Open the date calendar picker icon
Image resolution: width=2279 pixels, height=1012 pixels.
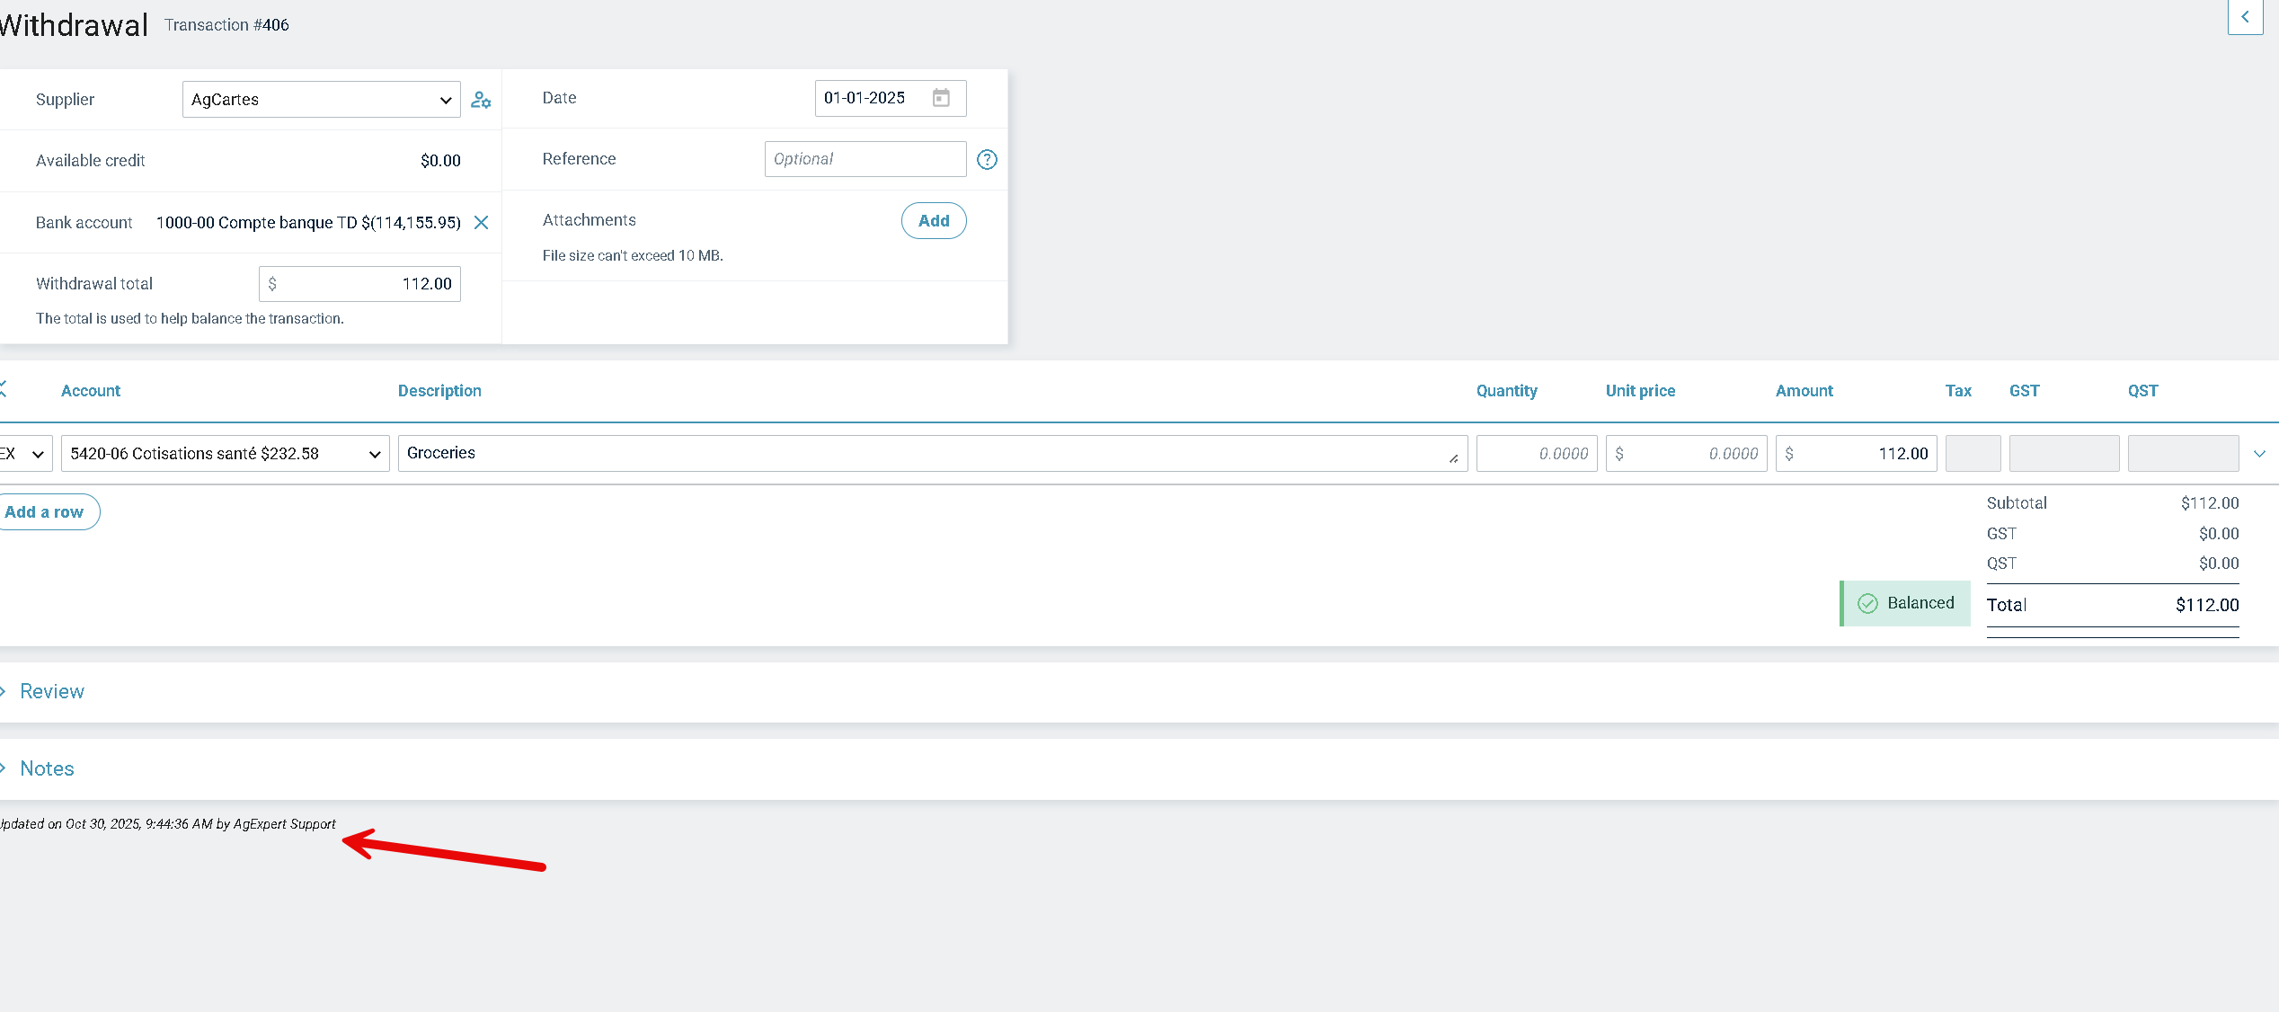[941, 98]
